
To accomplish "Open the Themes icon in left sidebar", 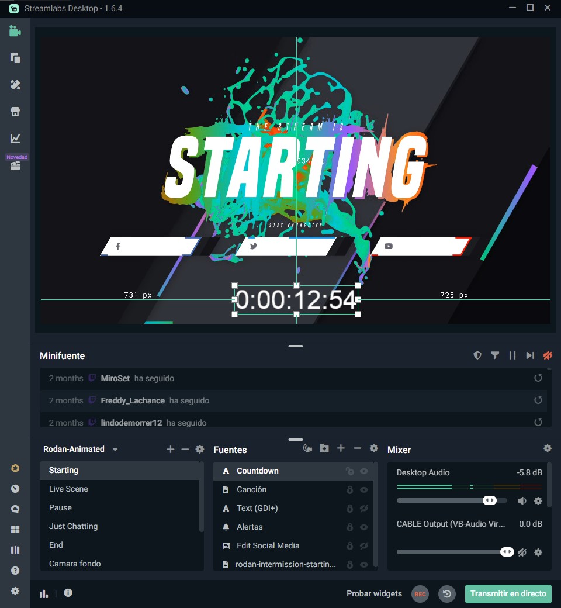I will click(x=15, y=85).
